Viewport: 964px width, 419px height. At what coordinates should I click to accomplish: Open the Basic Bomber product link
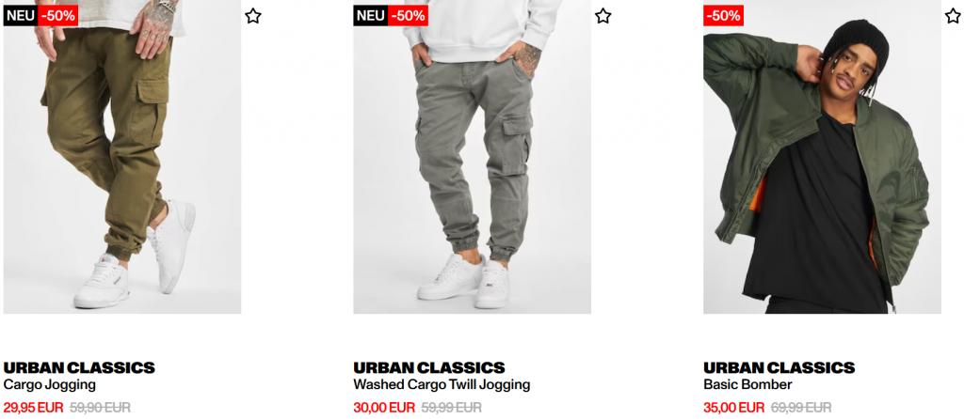[x=747, y=385]
